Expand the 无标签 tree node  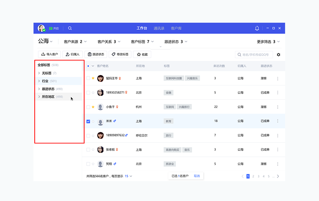39,73
